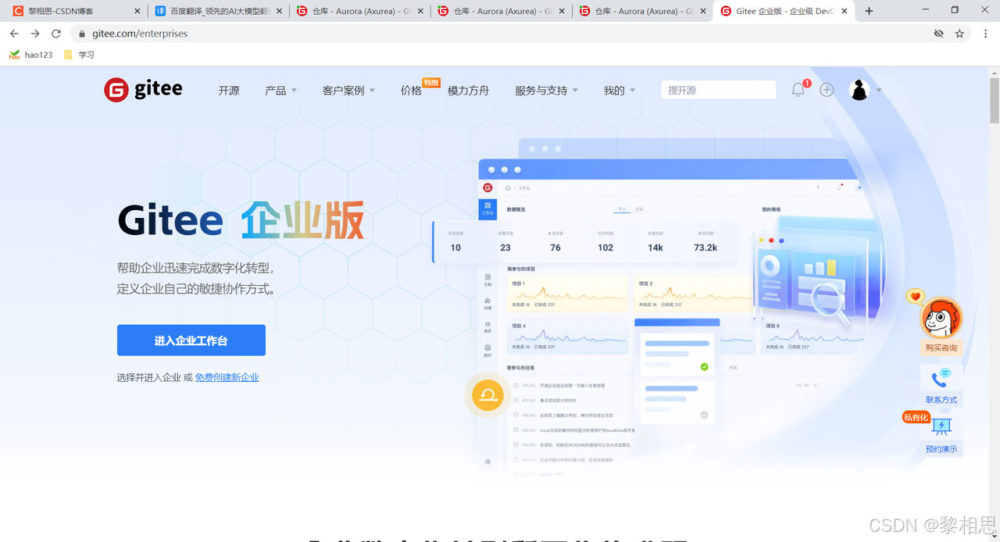Open the 模力方舟 nav item
The height and width of the screenshot is (542, 1000).
(468, 91)
